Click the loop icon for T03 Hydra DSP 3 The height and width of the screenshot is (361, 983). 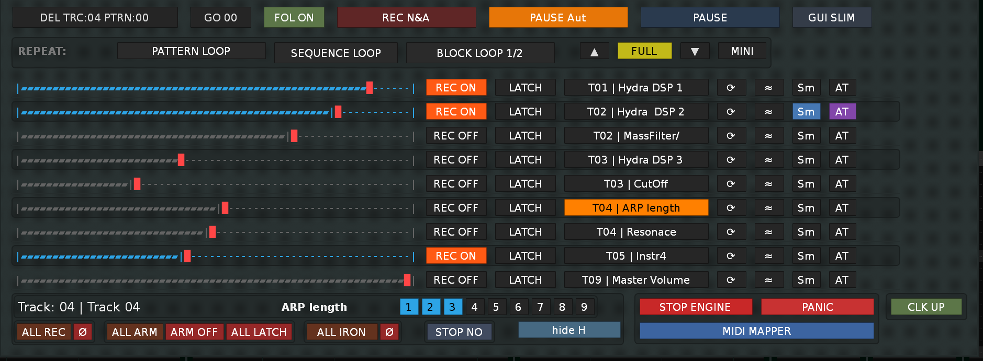[731, 160]
